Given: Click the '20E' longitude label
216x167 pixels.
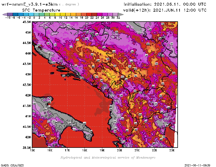Looking at the screenshot, I should [x=120, y=150].
